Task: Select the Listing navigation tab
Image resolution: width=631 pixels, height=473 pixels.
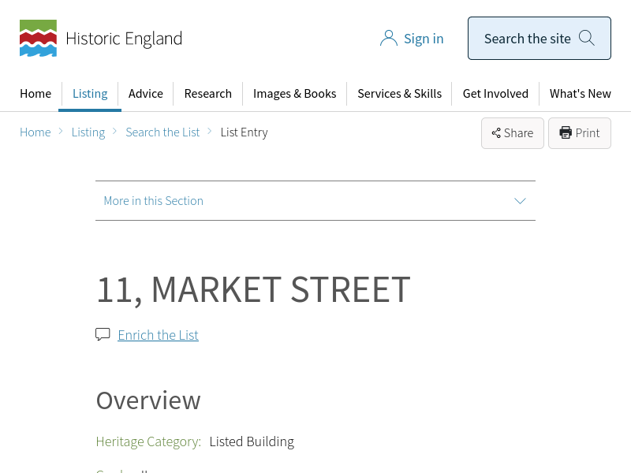Action: coord(90,94)
